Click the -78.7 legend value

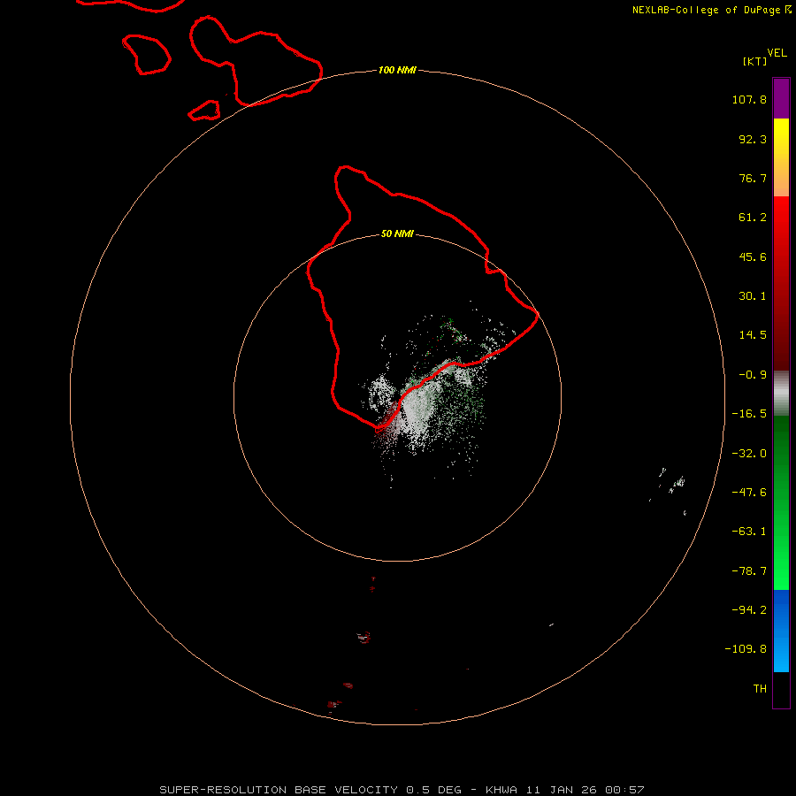(x=749, y=571)
